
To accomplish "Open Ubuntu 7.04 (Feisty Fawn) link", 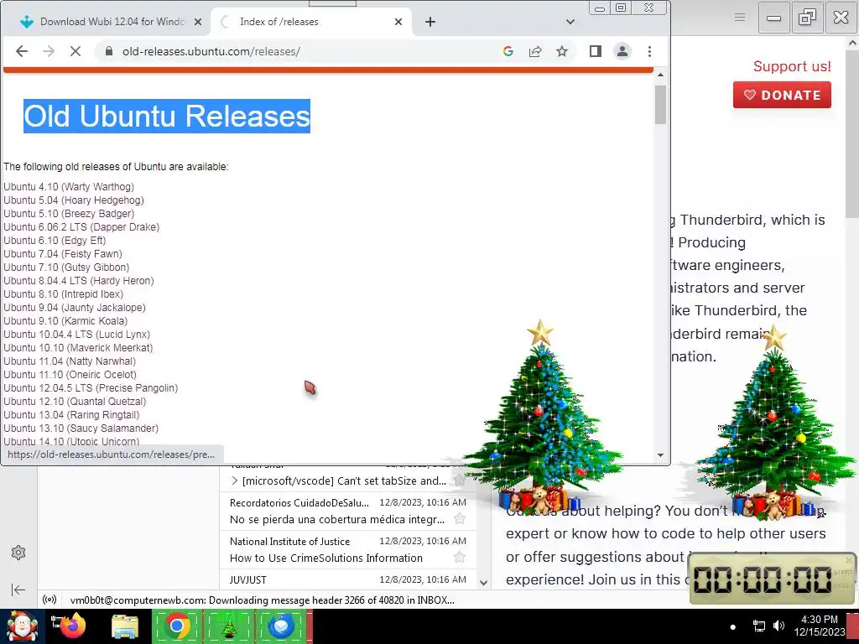I will pos(63,254).
